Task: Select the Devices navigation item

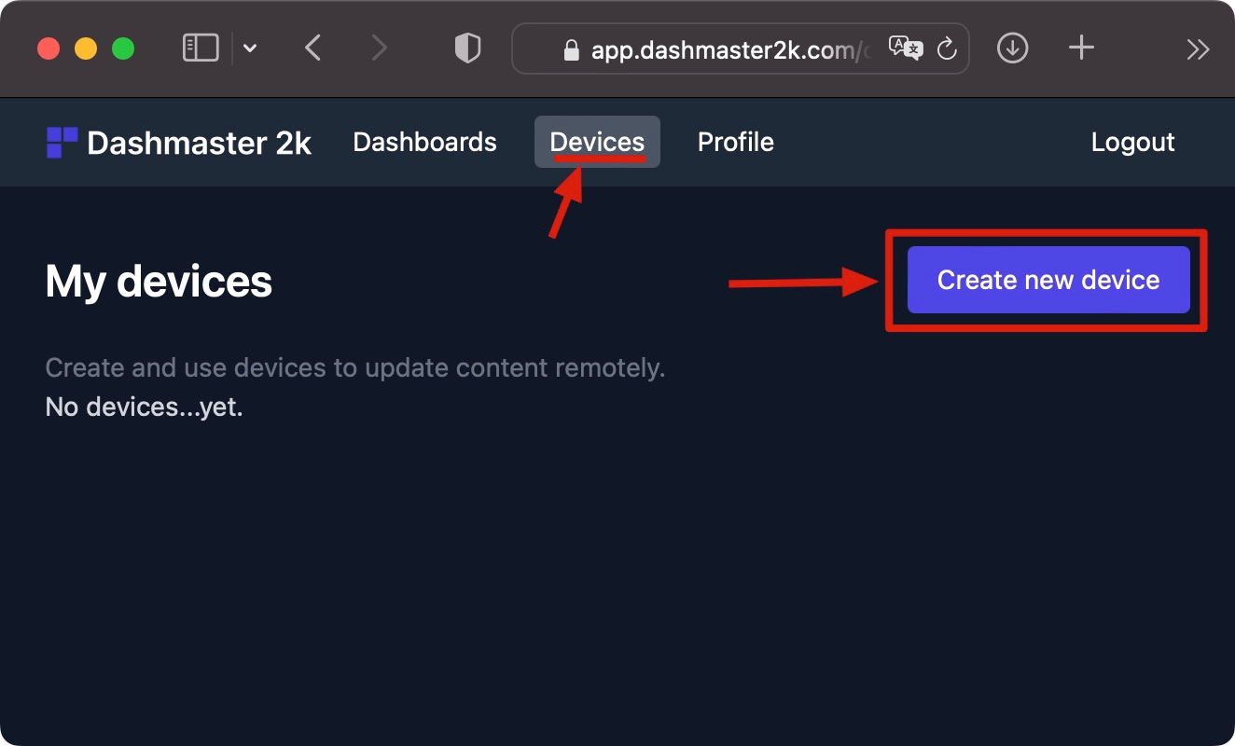Action: click(597, 142)
